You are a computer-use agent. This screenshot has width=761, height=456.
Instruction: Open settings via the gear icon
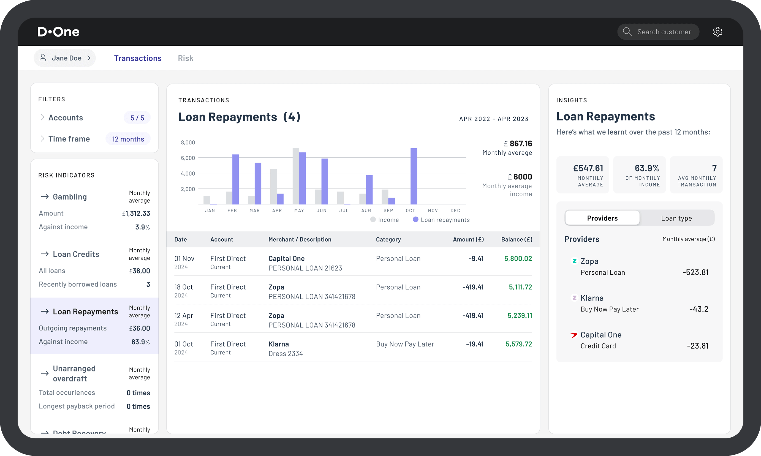(717, 32)
